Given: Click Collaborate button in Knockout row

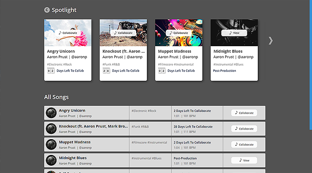Looking at the screenshot, I should pos(244,129).
